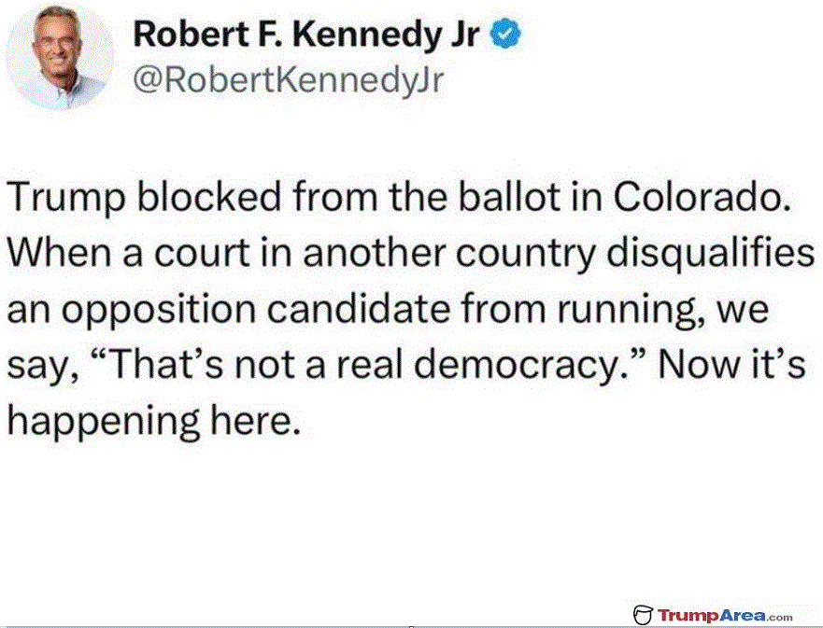
Task: Click the "Jr" part of display name
Action: (x=465, y=35)
